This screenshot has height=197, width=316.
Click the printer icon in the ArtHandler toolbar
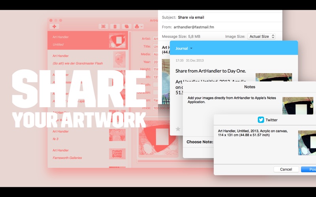point(137,26)
